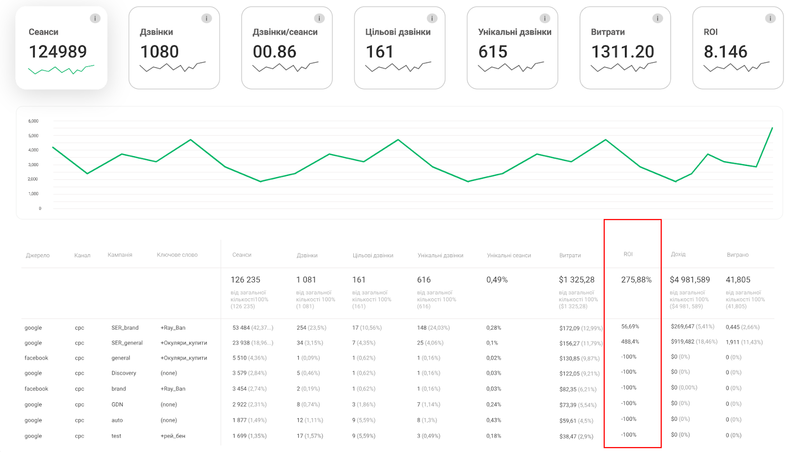793x452 pixels.
Task: Click Унікальні дзвінки table column header
Action: (x=440, y=255)
